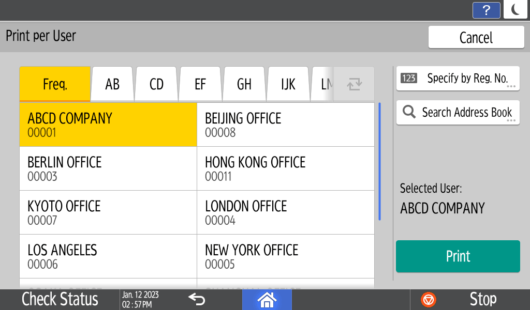Screen dimensions: 530x310
Task: Select the GH tab
Action: 244,84
